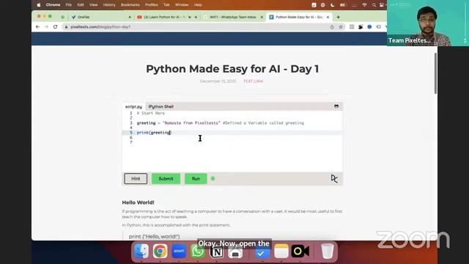Open the Window menu
The width and height of the screenshot is (469, 264).
tap(182, 5)
